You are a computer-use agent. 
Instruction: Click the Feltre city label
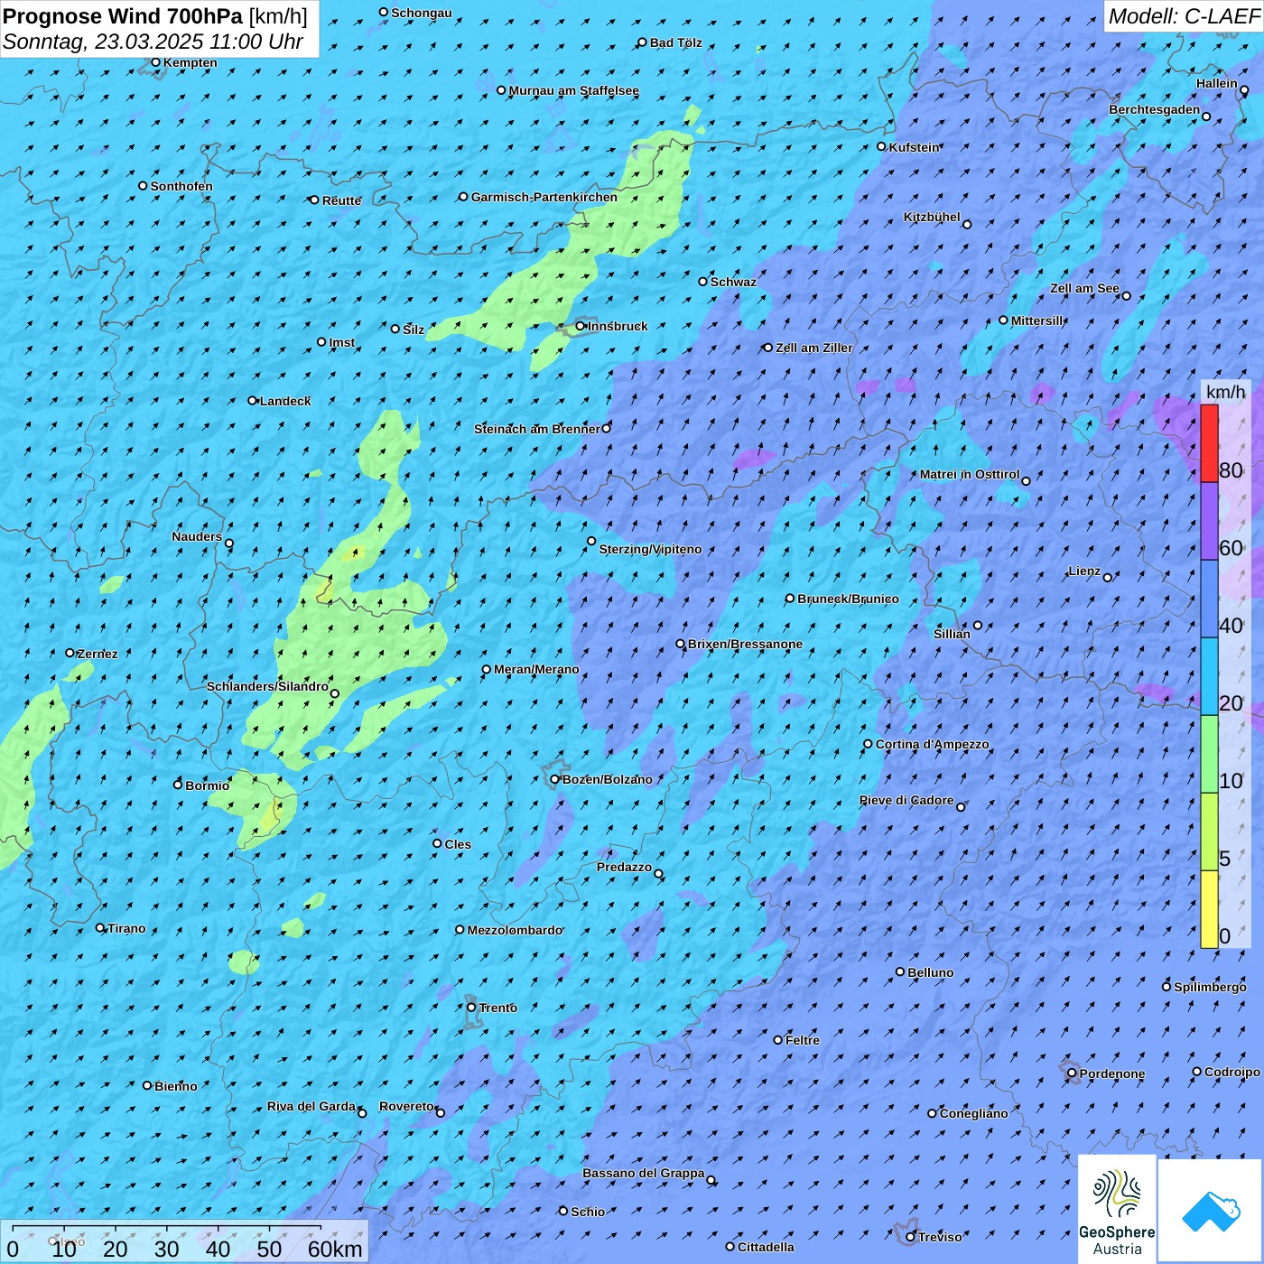[x=803, y=1040]
